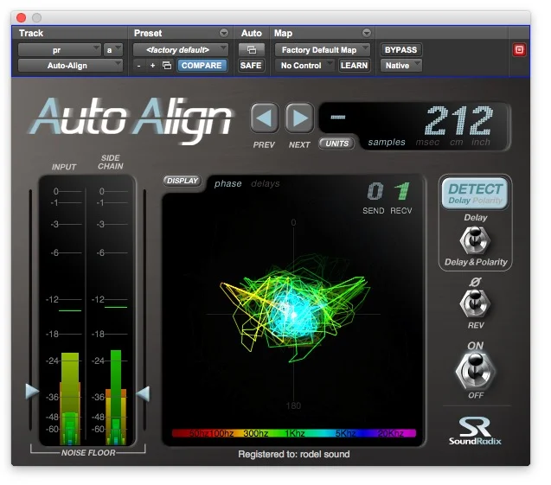The width and height of the screenshot is (551, 485).
Task: Click 'Registered to: rodel sound' text
Action: point(294,454)
